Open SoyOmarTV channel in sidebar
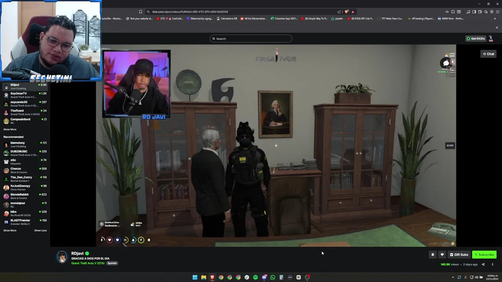This screenshot has height=282, width=502. [25, 95]
